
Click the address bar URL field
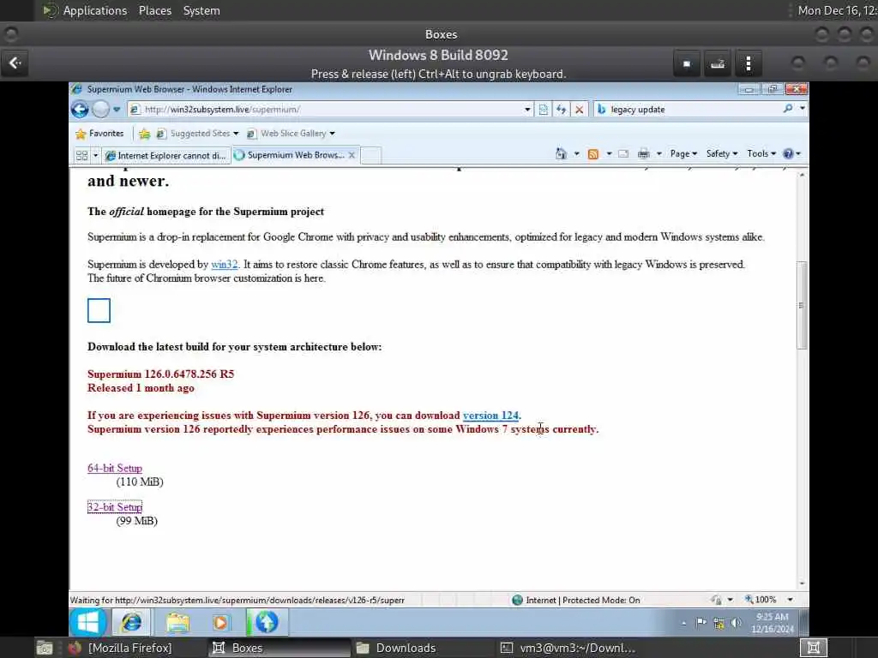click(x=325, y=109)
